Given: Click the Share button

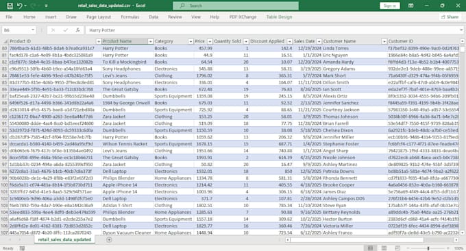Looking at the screenshot, I should pyautogui.click(x=450, y=17).
